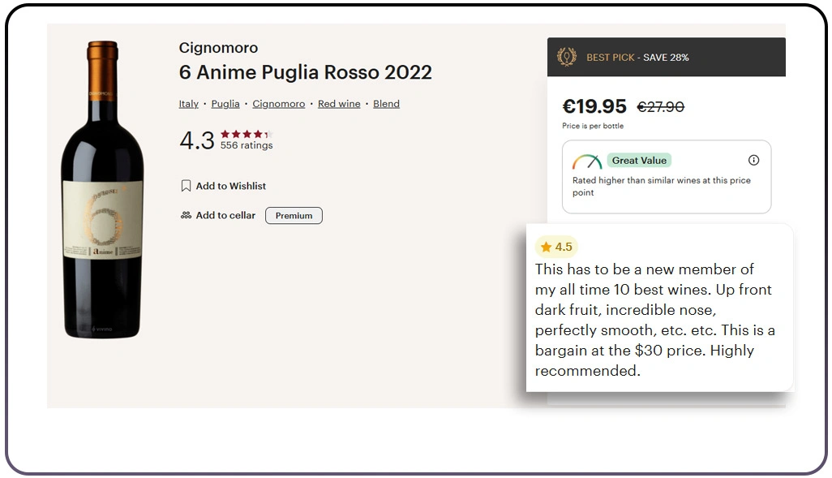Select the Red wine category link
832x478 pixels.
pos(339,104)
